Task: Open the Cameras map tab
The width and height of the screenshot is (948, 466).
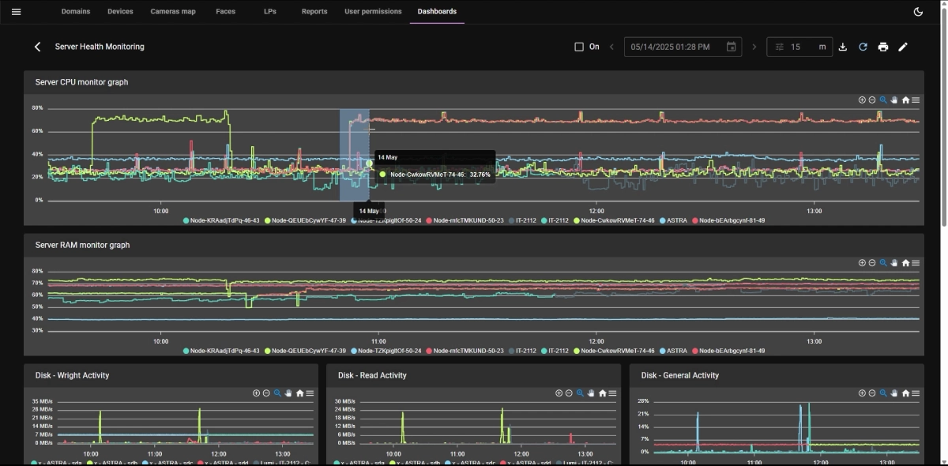Action: pyautogui.click(x=173, y=12)
